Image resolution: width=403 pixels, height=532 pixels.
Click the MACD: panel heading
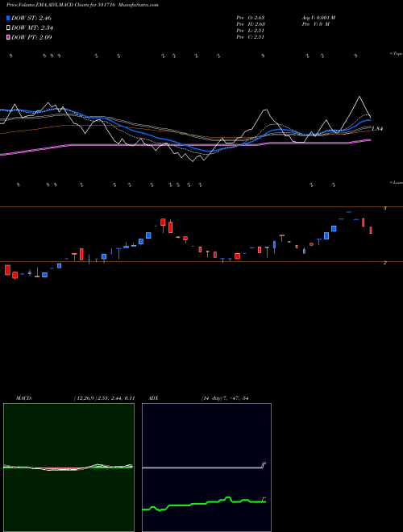tap(24, 398)
